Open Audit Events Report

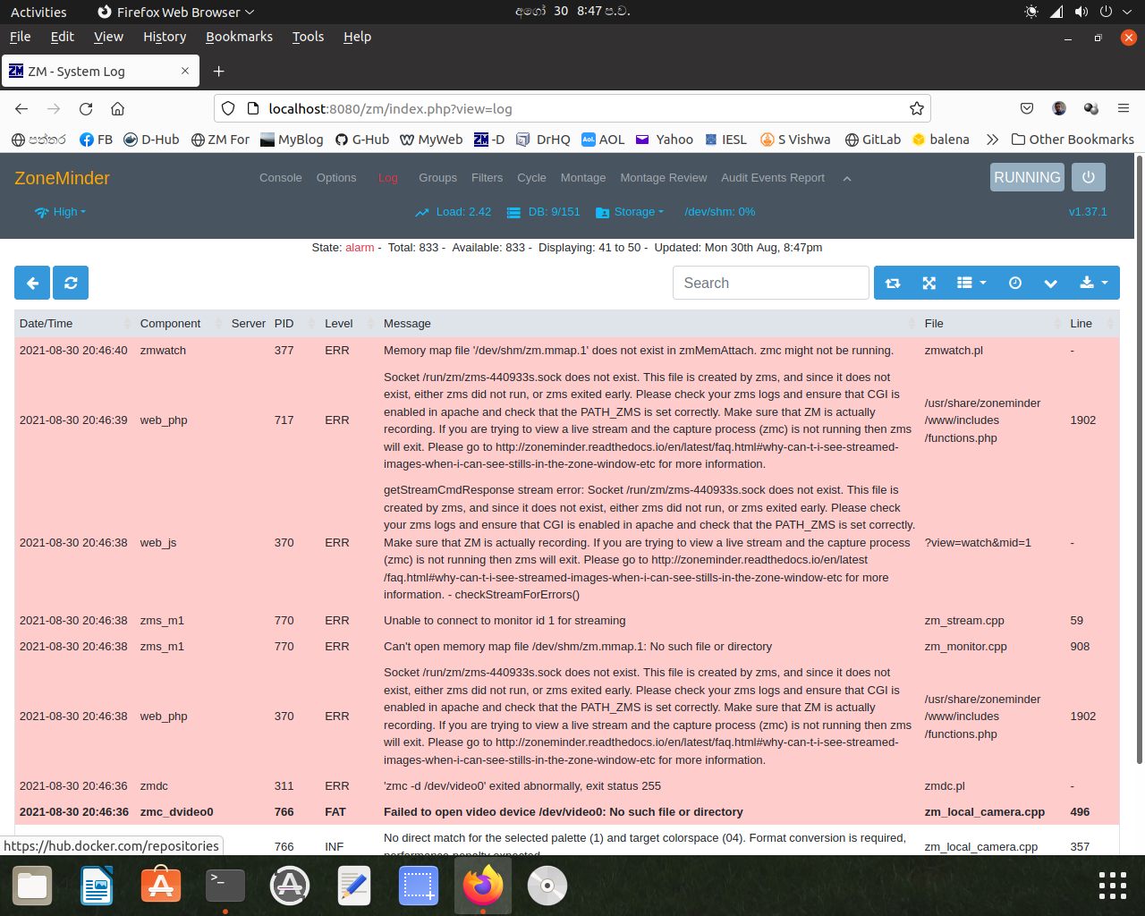pos(773,178)
